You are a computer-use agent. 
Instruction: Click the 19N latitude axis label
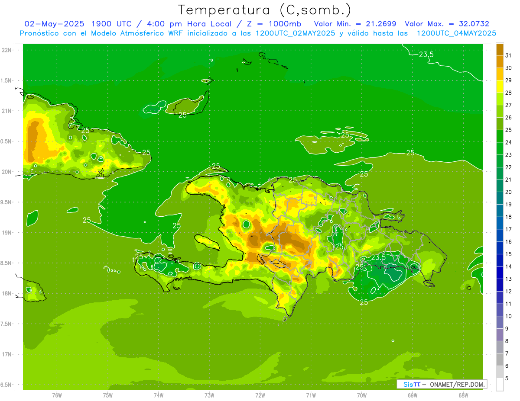(7, 232)
